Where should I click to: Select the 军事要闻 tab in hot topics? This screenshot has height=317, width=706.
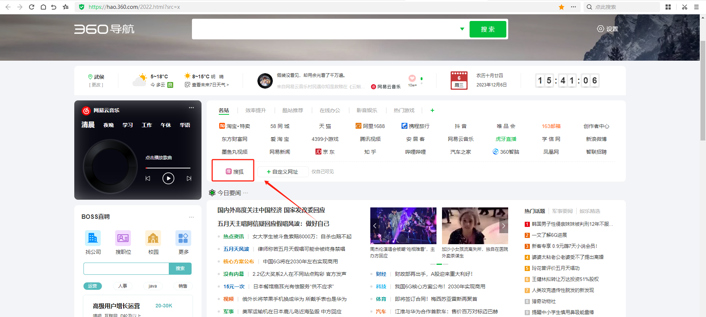click(x=562, y=211)
